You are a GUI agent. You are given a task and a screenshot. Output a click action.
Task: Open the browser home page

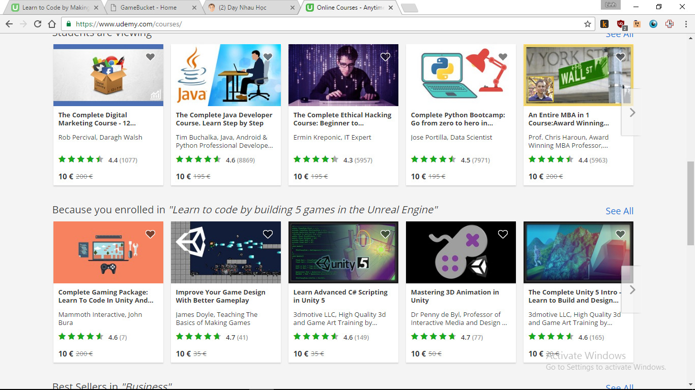[x=52, y=24]
